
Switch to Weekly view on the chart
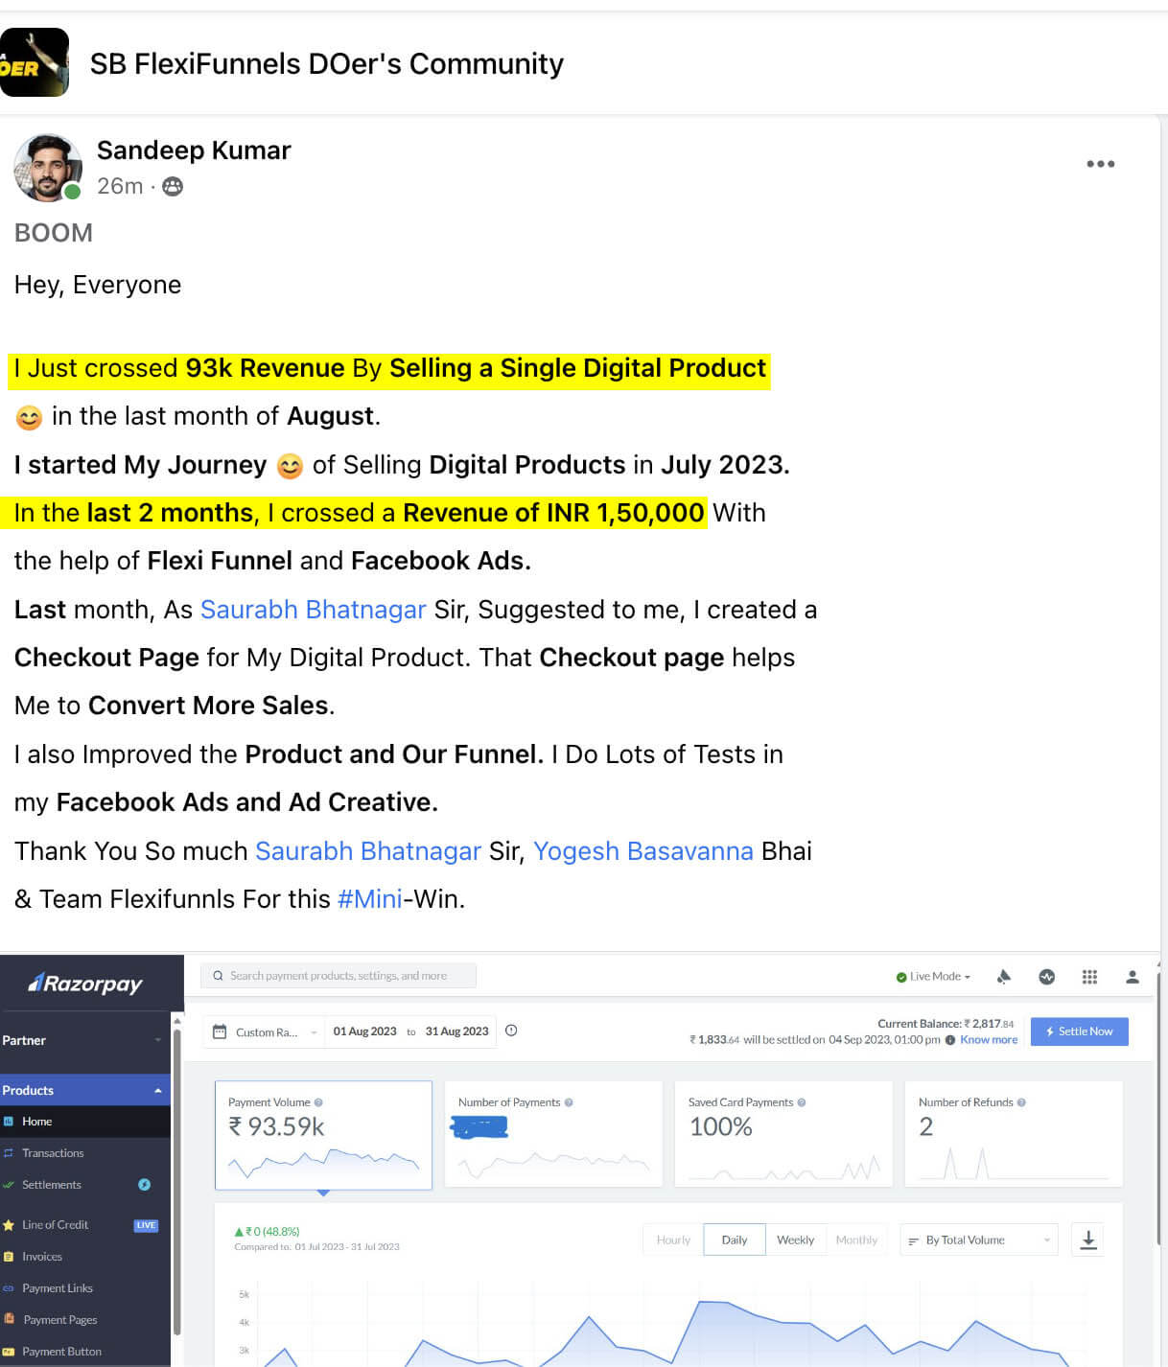(x=796, y=1240)
